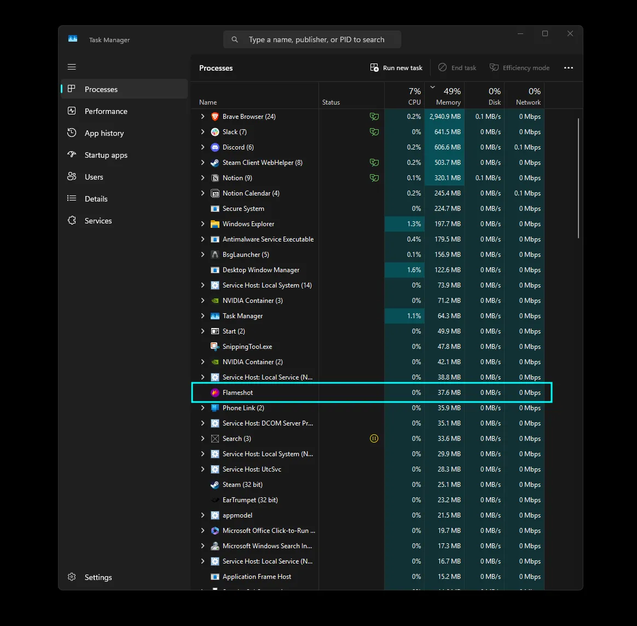Open the Users page
Viewport: 637px width, 626px height.
pyautogui.click(x=124, y=177)
